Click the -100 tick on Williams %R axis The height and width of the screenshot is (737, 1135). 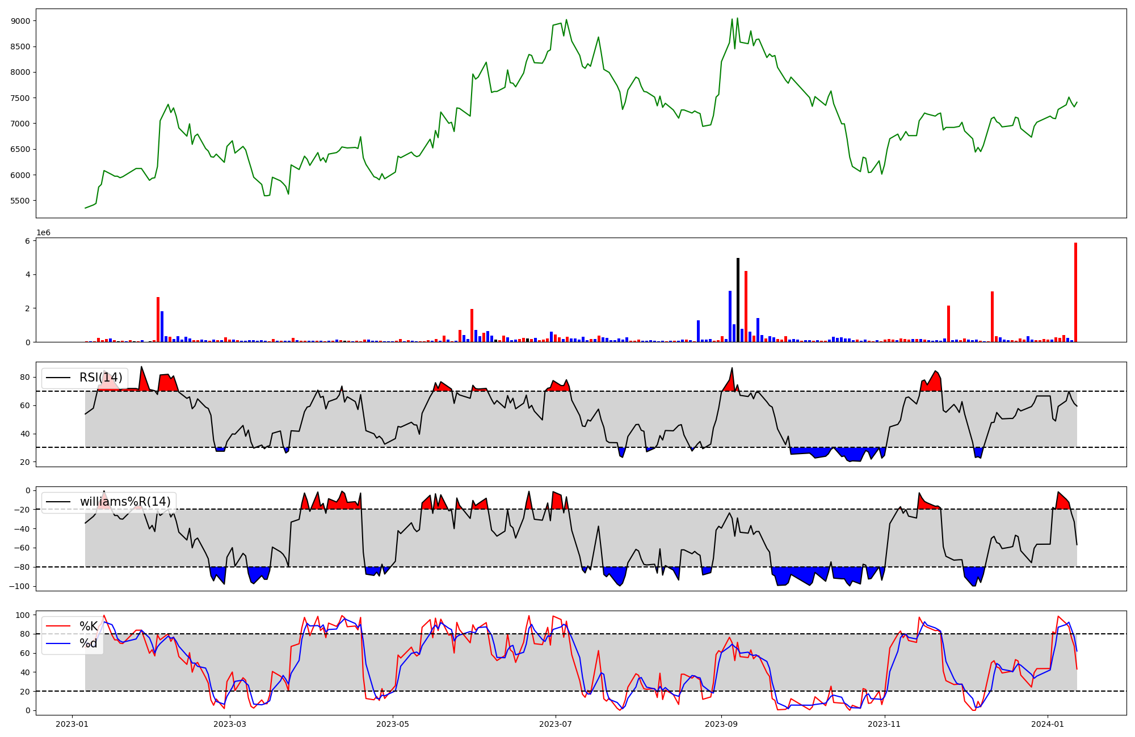tap(20, 586)
